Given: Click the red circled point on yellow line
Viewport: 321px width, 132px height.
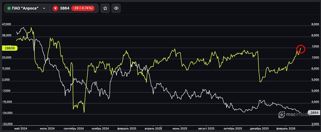Looking at the screenshot, I should pyautogui.click(x=300, y=49).
